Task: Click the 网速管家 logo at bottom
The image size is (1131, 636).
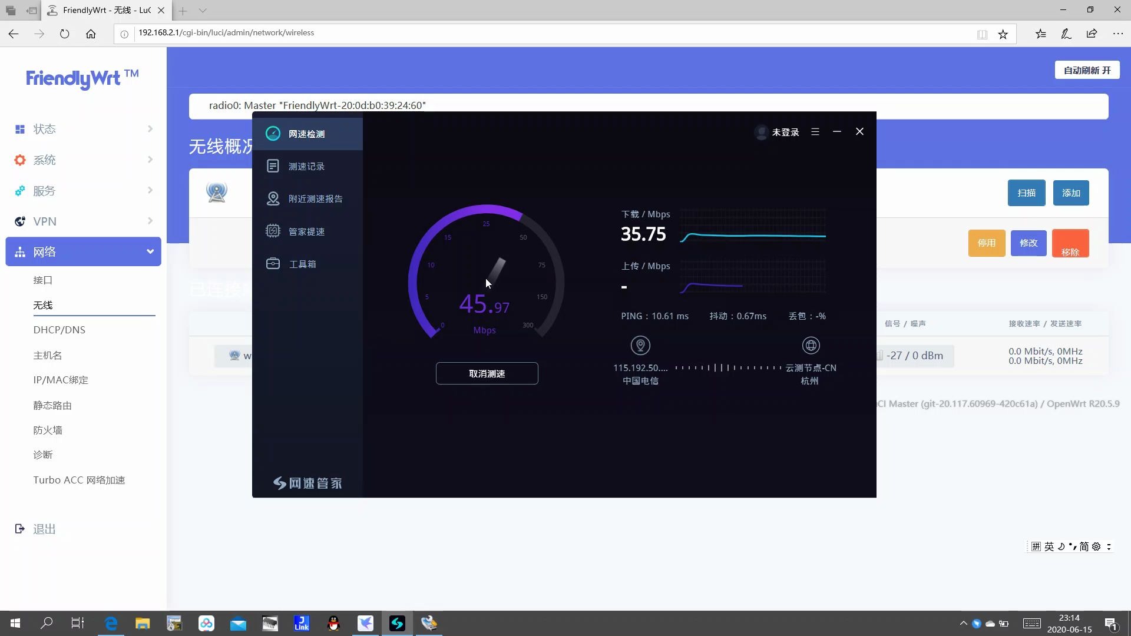Action: [307, 483]
